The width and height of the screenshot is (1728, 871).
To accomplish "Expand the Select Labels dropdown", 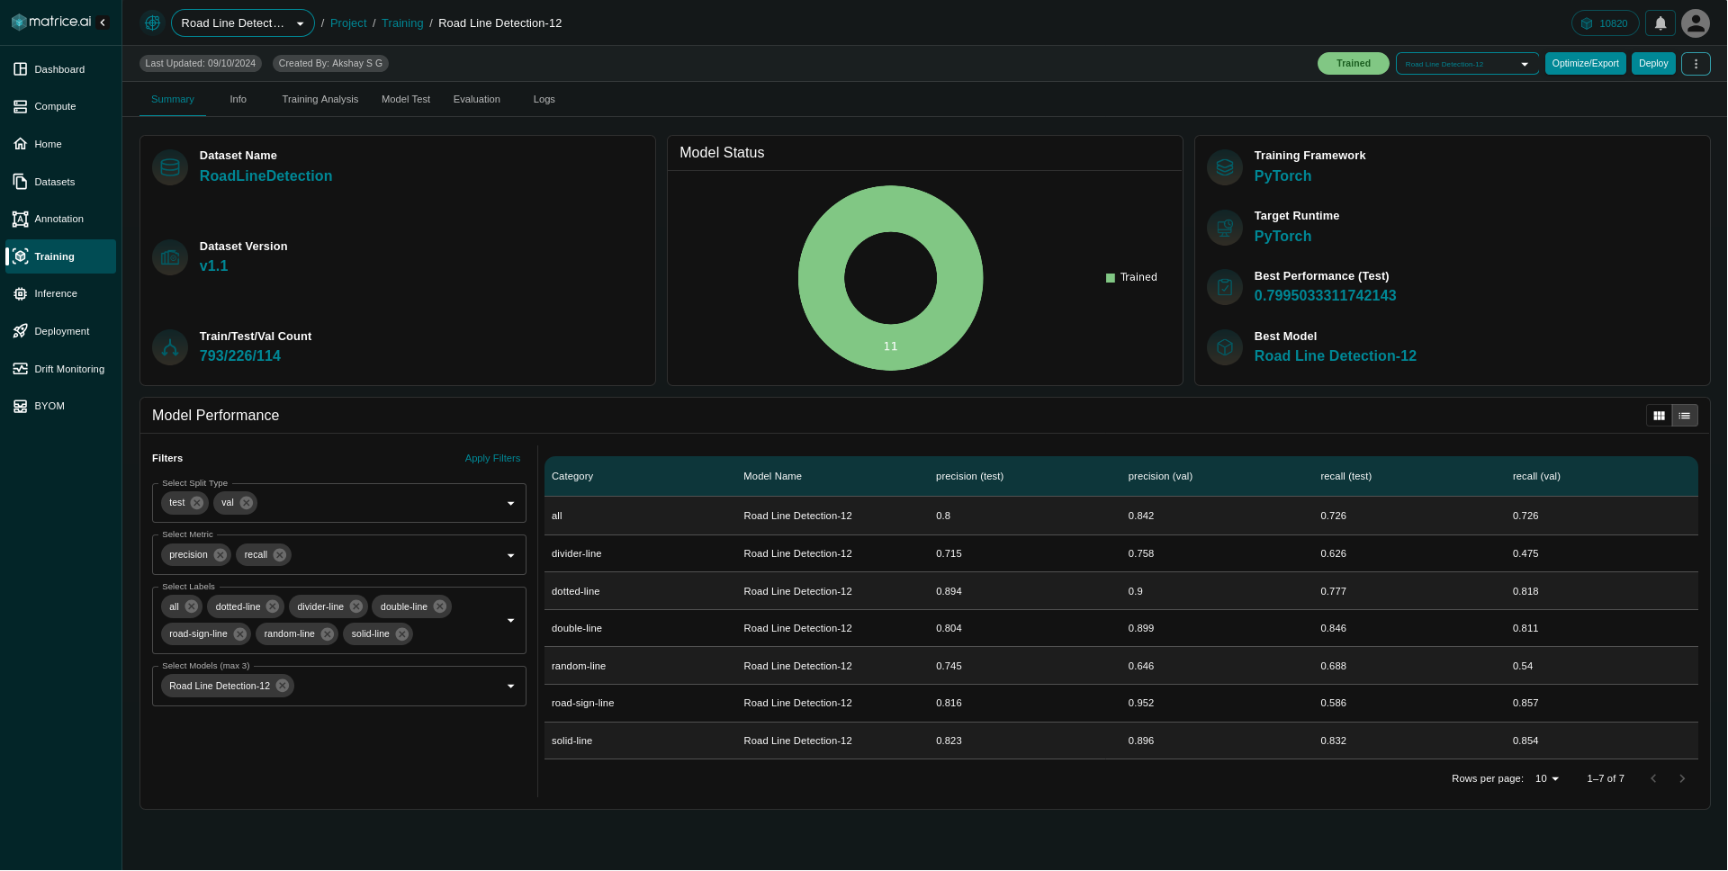I will (x=510, y=621).
